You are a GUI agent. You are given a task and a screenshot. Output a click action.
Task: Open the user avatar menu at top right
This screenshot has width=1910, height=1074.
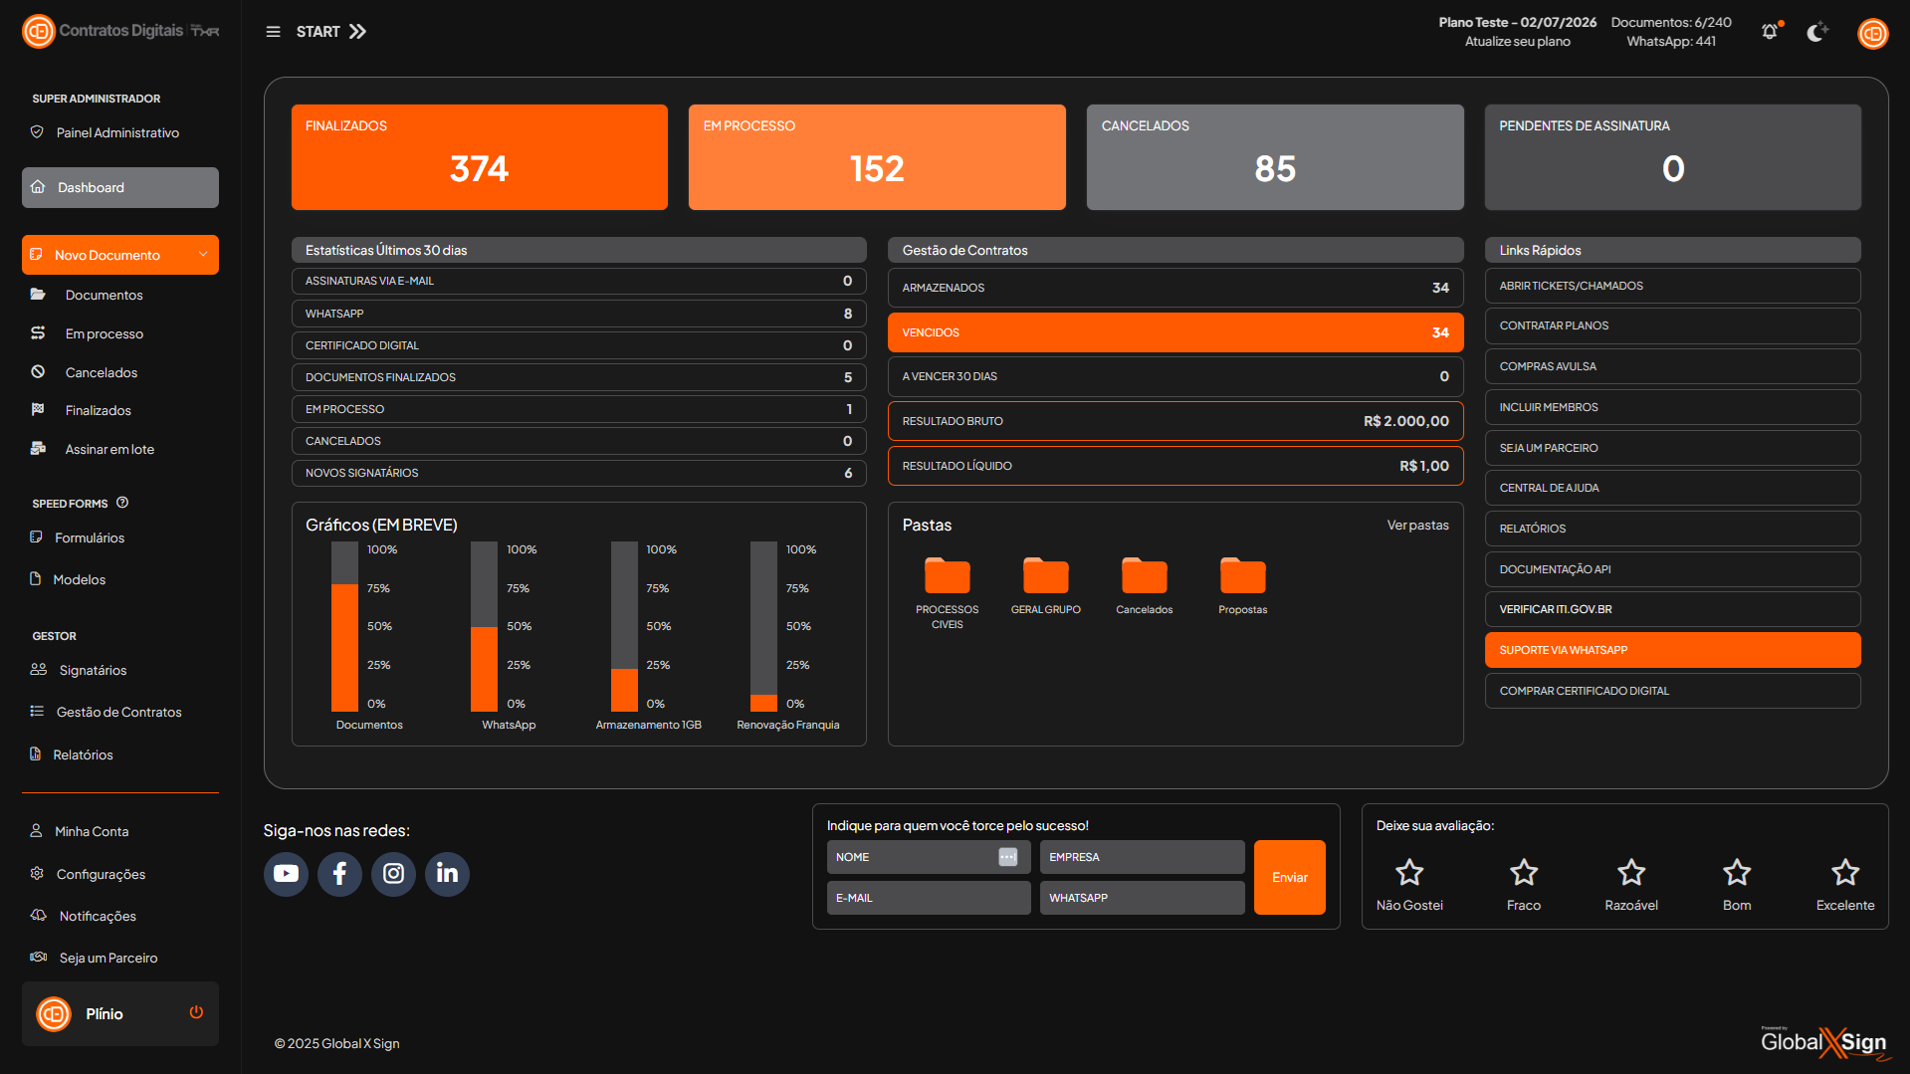click(x=1872, y=33)
